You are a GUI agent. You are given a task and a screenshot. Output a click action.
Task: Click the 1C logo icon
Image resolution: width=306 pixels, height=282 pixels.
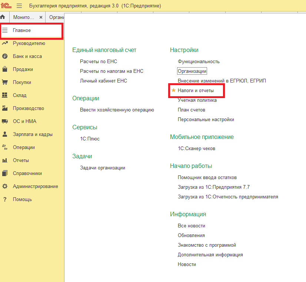click(x=6, y=6)
